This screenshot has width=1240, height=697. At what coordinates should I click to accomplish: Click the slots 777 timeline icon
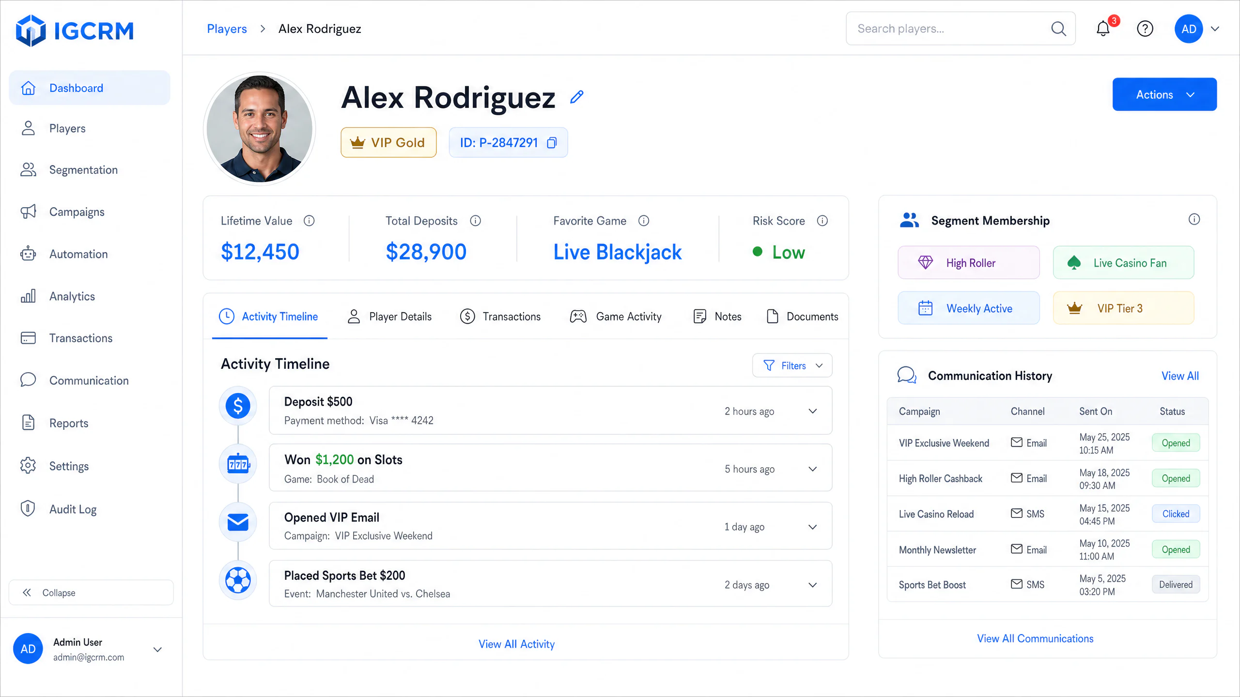tap(238, 464)
